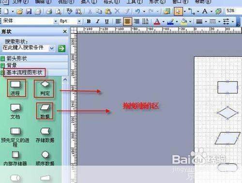The height and width of the screenshot is (183, 242).
Task: Open the 53% zoom dropdown
Action: 234,11
